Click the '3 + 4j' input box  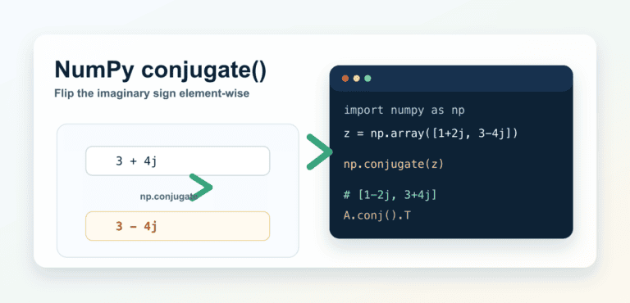tap(177, 161)
